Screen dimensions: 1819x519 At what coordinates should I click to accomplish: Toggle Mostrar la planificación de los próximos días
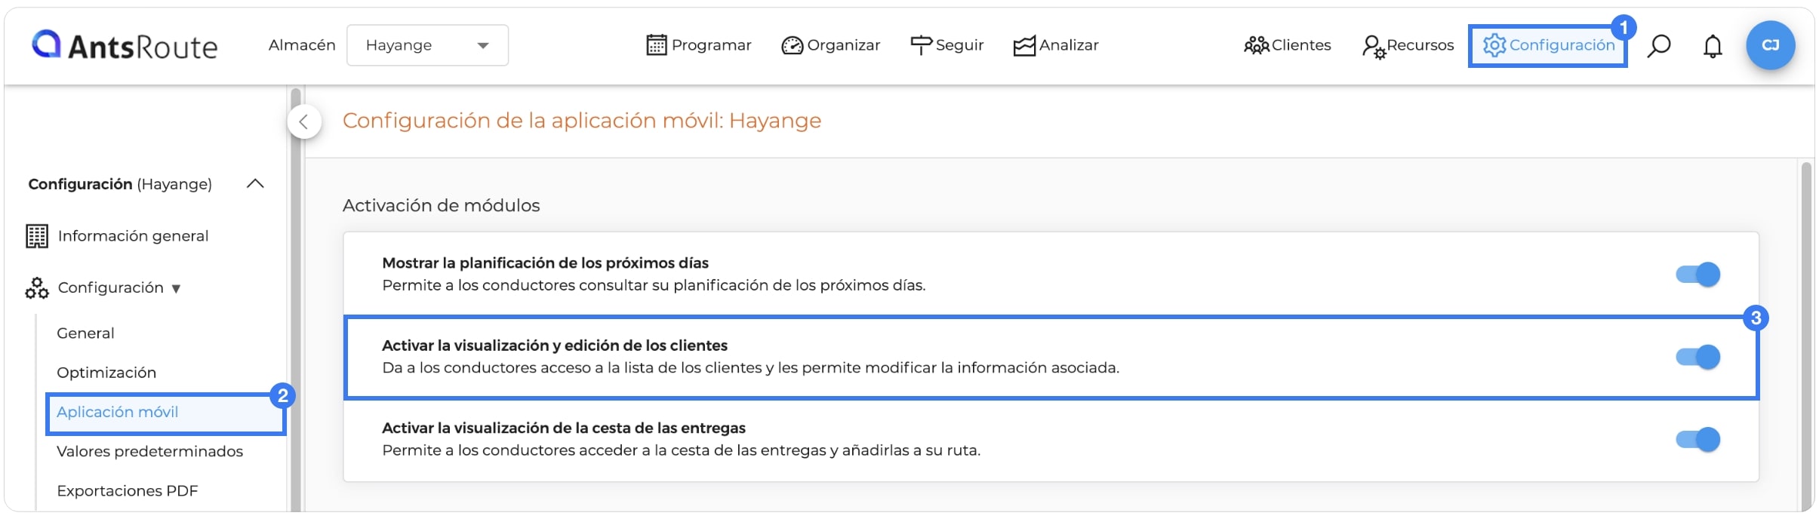point(1698,274)
